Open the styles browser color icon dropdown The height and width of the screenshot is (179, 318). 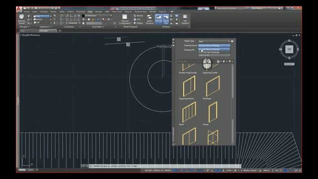(231, 62)
